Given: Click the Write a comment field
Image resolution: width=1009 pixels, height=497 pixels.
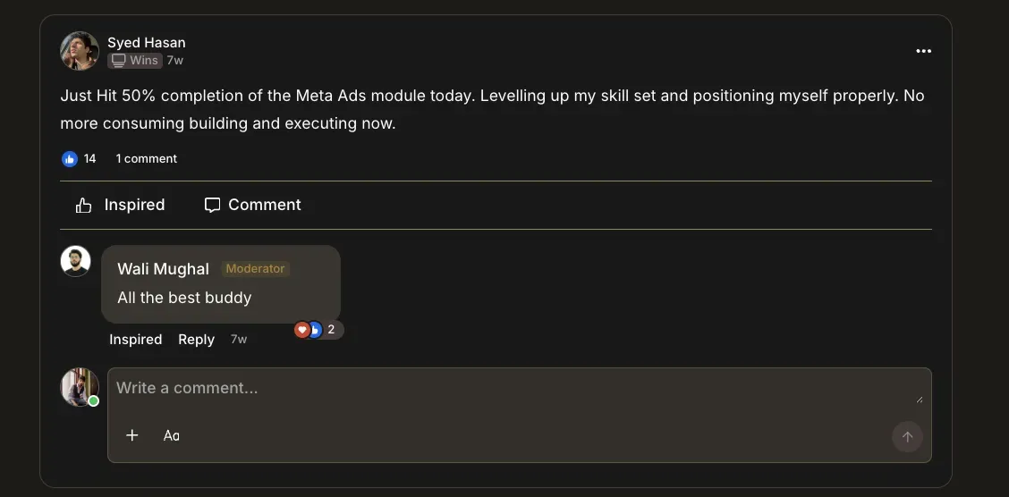Looking at the screenshot, I should coord(514,389).
